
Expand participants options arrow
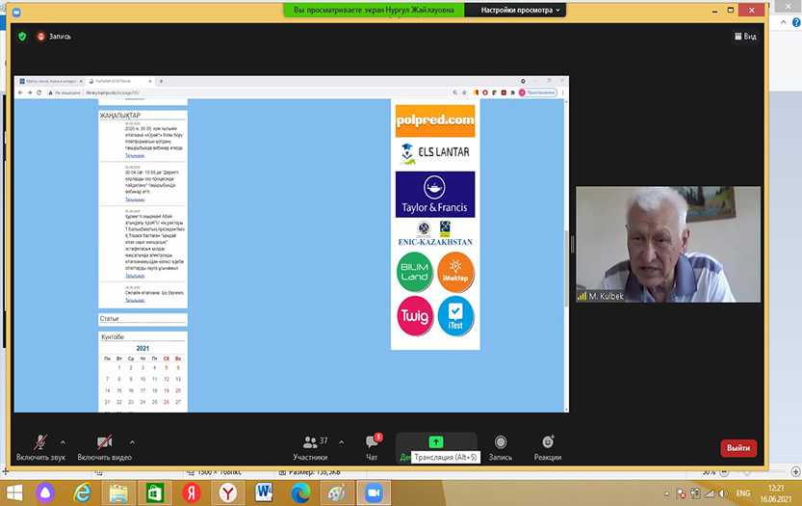tap(342, 442)
